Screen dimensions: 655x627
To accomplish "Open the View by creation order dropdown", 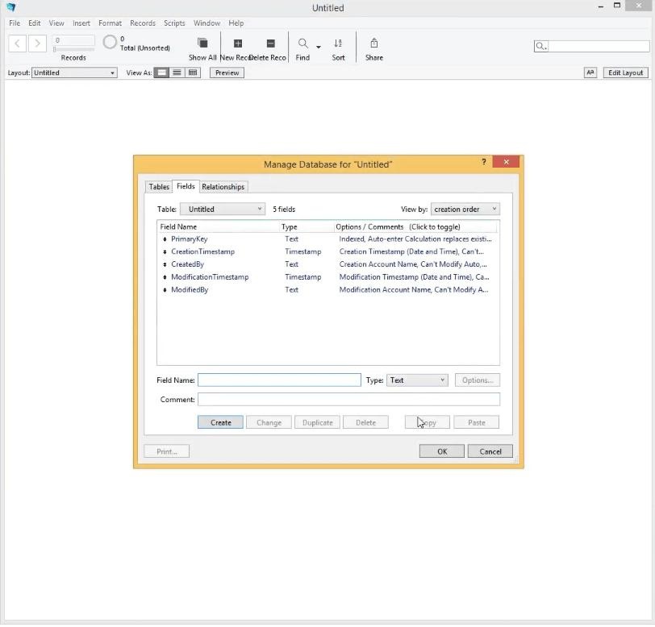I will pyautogui.click(x=465, y=210).
